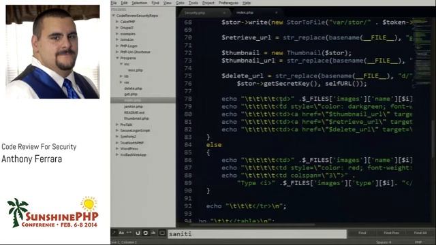This screenshot has height=245, width=436.
Task: Open the Selection menu
Action: [139, 3]
